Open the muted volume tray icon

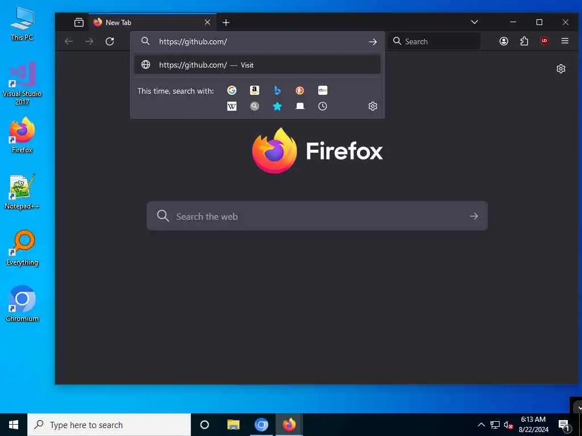click(508, 425)
